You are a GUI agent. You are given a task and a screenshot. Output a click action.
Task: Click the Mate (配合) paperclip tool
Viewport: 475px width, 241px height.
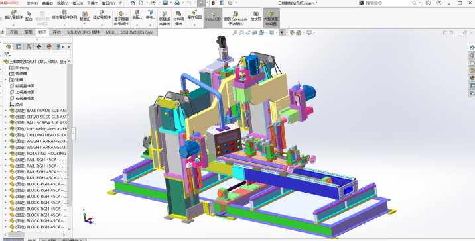click(x=29, y=16)
